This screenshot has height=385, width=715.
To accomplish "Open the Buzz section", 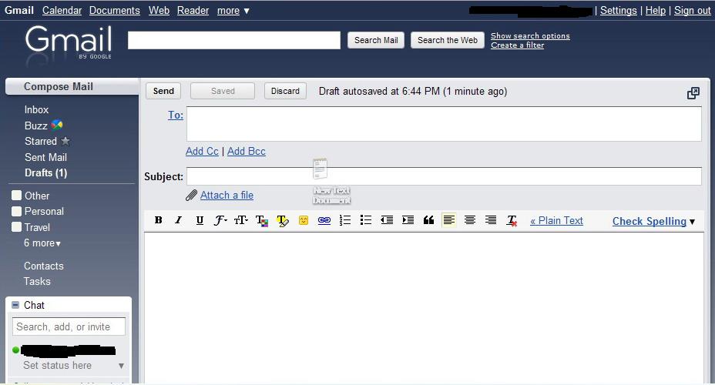I will [36, 126].
